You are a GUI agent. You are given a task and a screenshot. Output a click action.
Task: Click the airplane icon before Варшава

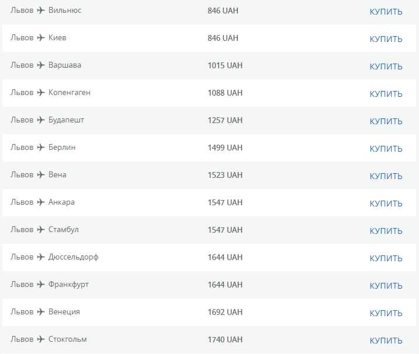coord(41,65)
